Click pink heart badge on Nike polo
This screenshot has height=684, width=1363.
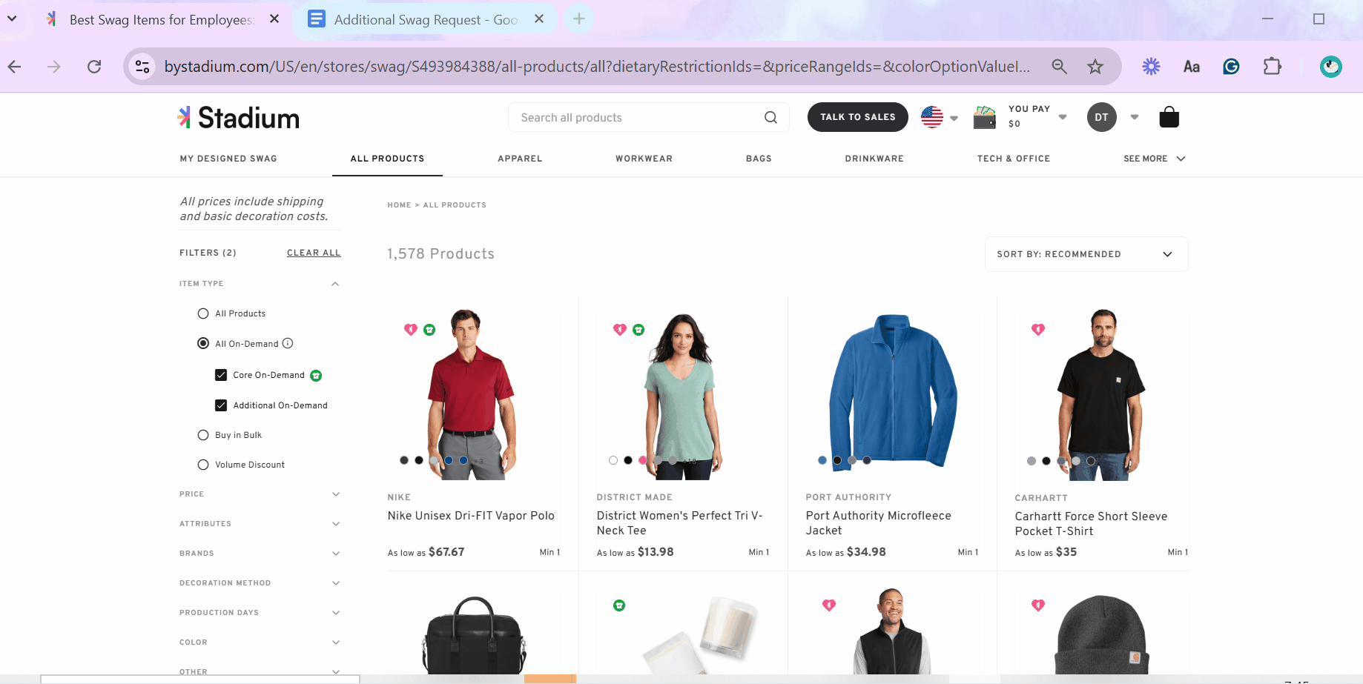[411, 329]
